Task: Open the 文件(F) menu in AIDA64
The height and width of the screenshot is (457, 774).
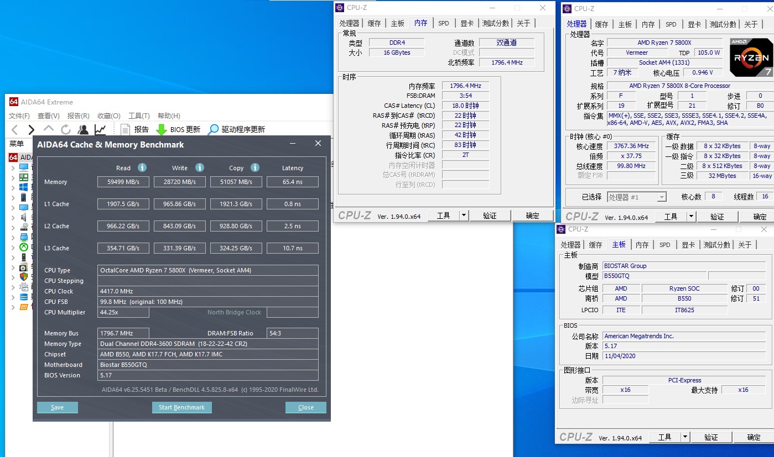Action: click(19, 115)
